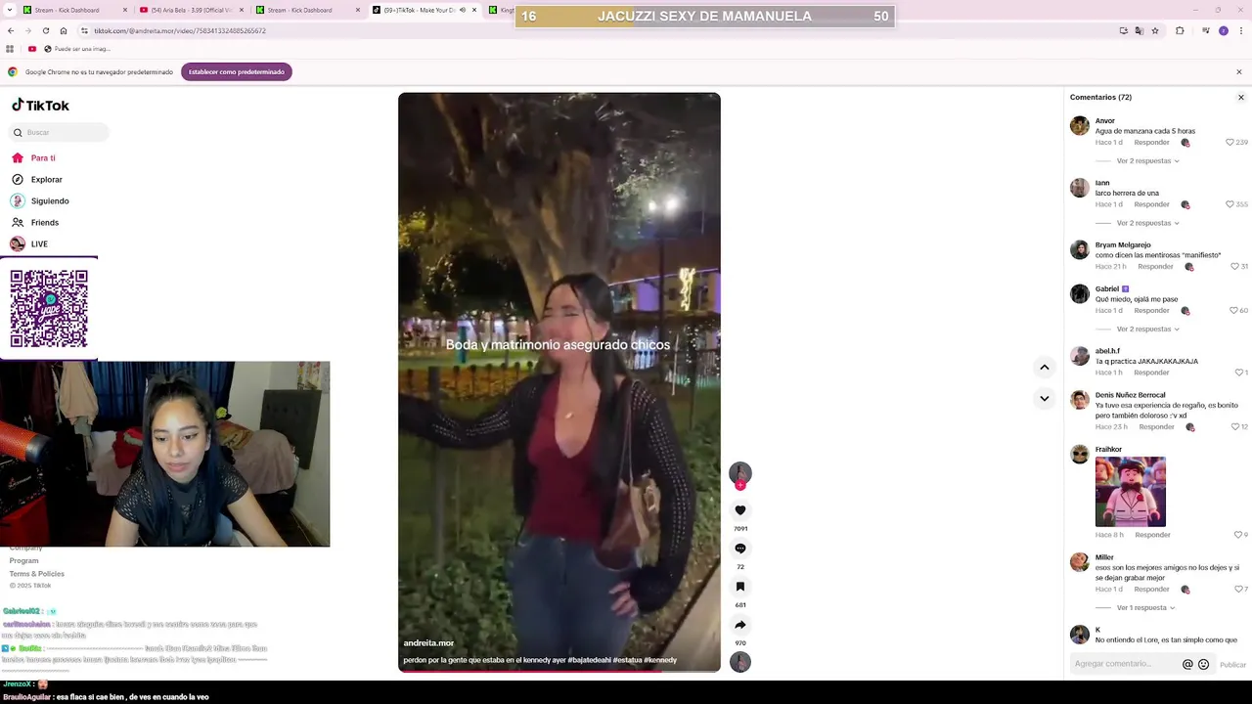
Task: Open Fraihkor's sticker image in comments
Action: click(1131, 492)
